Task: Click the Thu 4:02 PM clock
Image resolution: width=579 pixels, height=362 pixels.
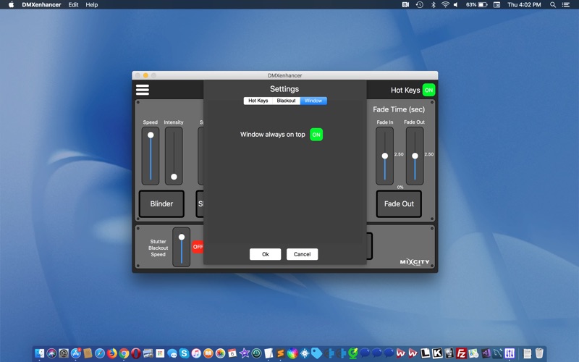Action: [524, 4]
